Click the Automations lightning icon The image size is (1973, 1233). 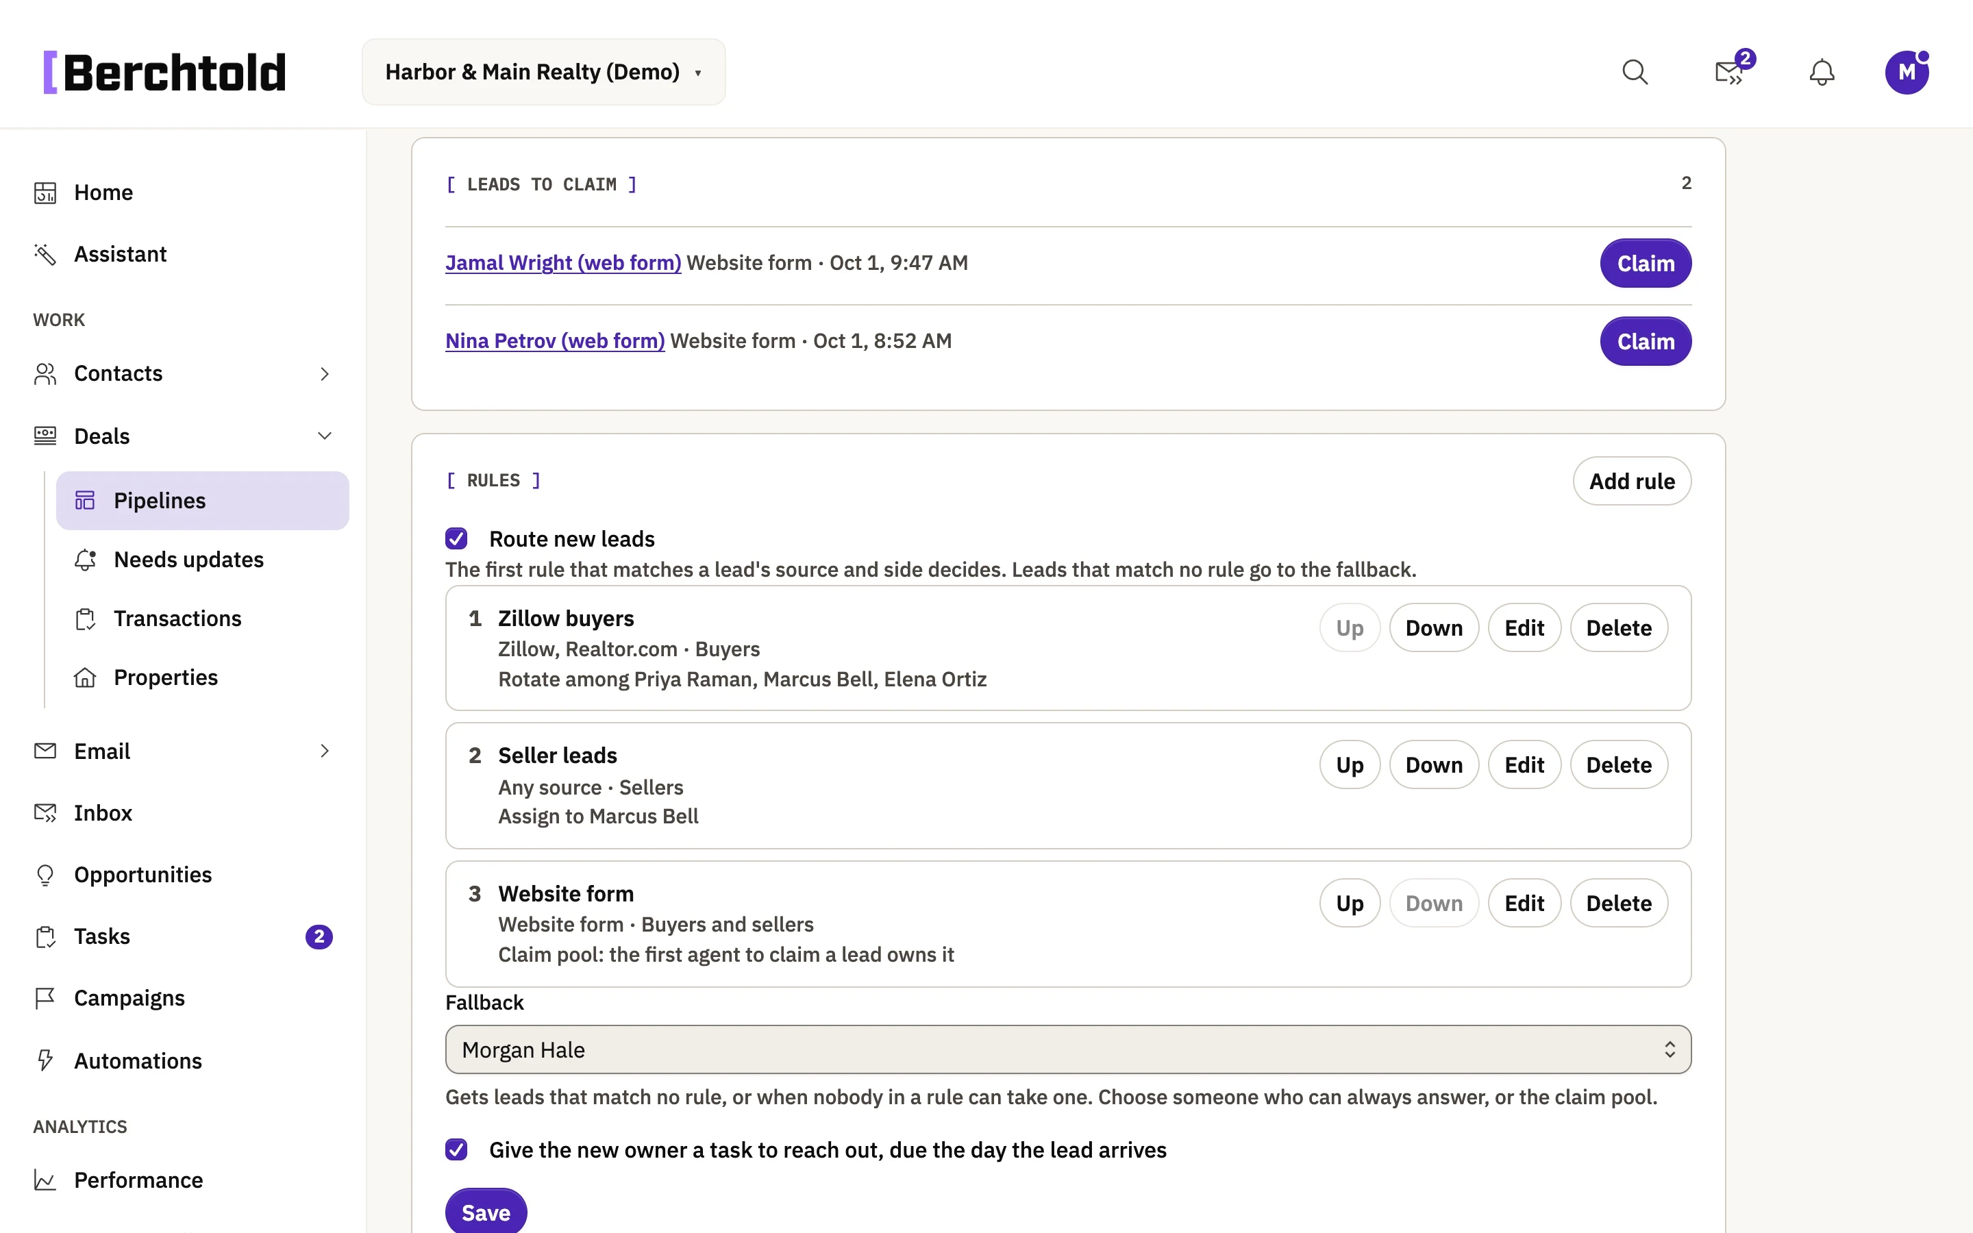pyautogui.click(x=45, y=1060)
